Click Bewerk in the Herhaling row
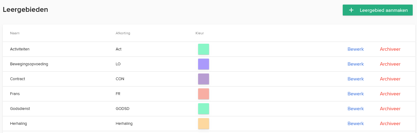Image resolution: width=417 pixels, height=133 pixels. pos(356,124)
